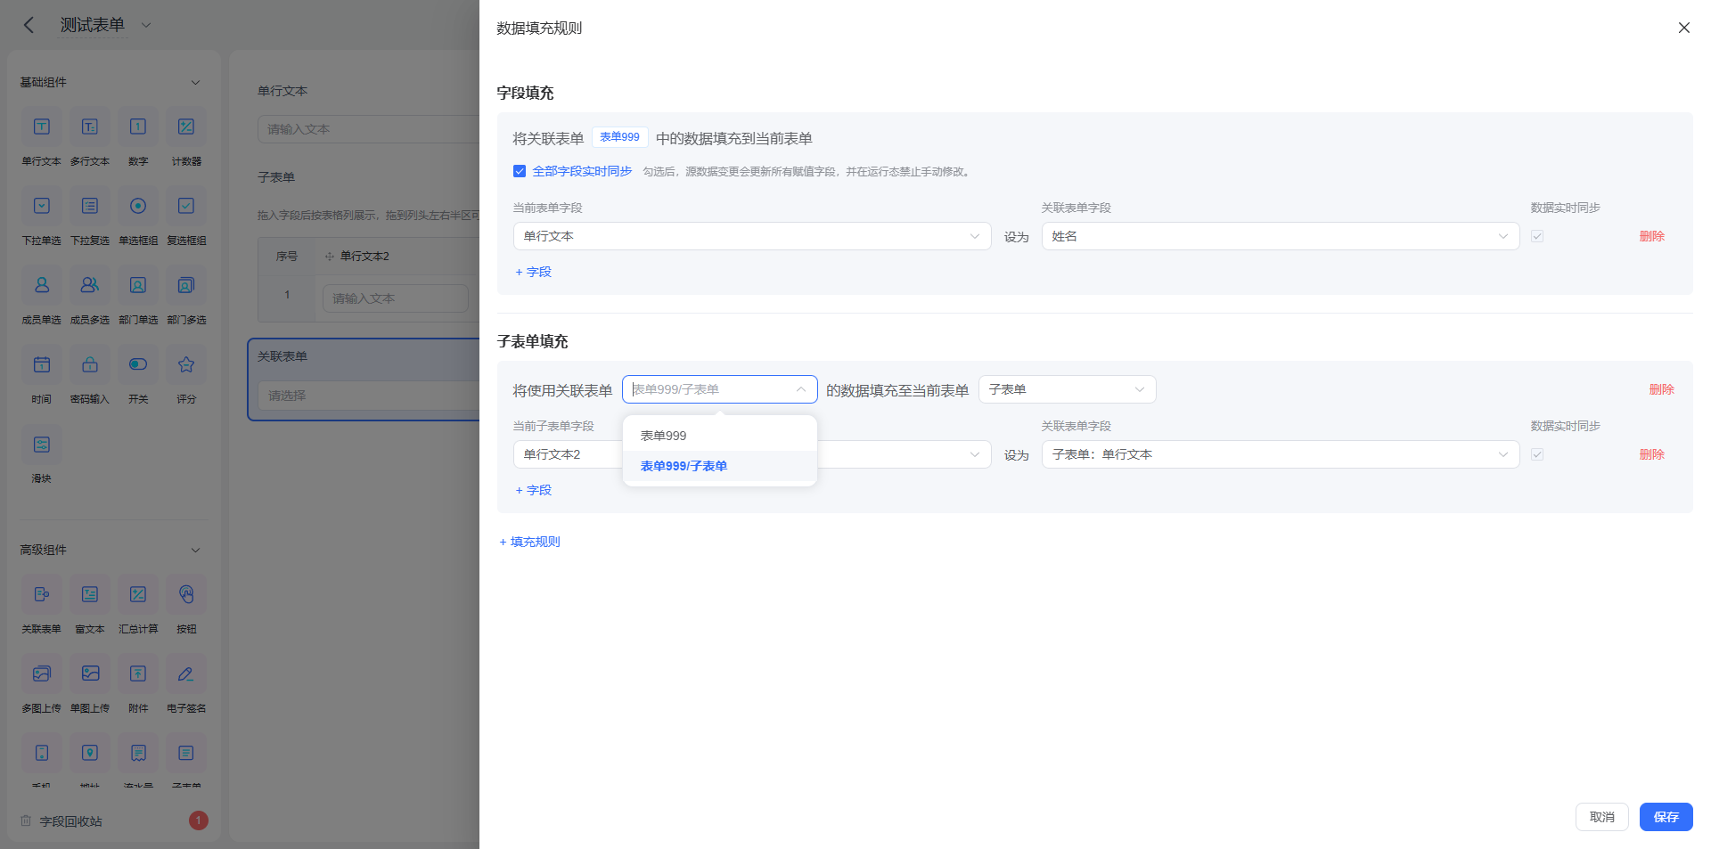This screenshot has width=1711, height=849.
Task: Select the 按钮 component icon
Action: click(x=186, y=594)
